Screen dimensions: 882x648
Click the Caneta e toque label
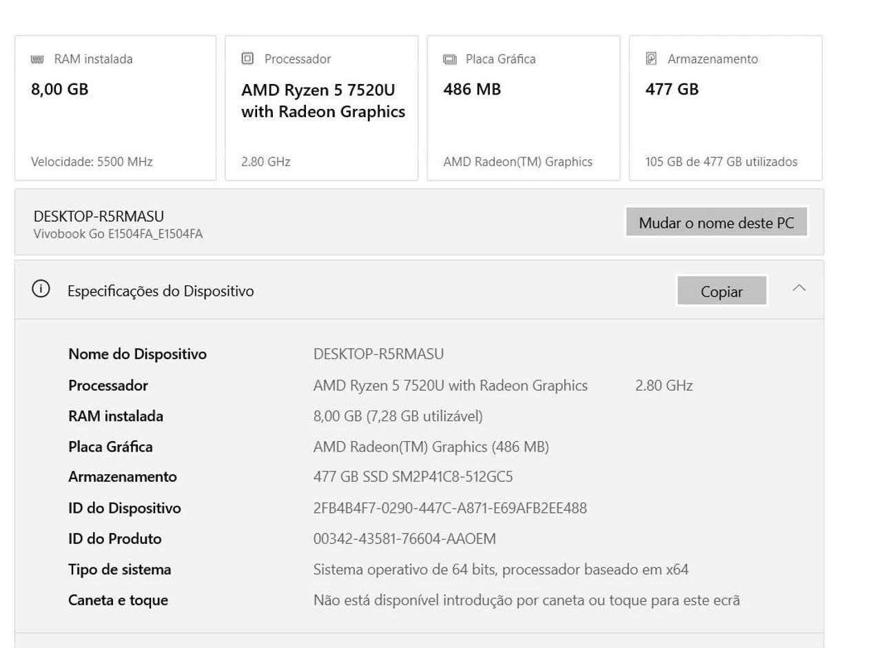click(x=118, y=600)
